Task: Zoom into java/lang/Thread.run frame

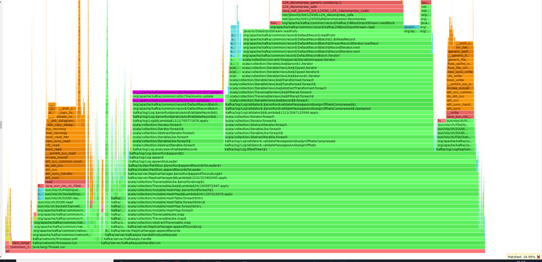Action: coord(259,247)
